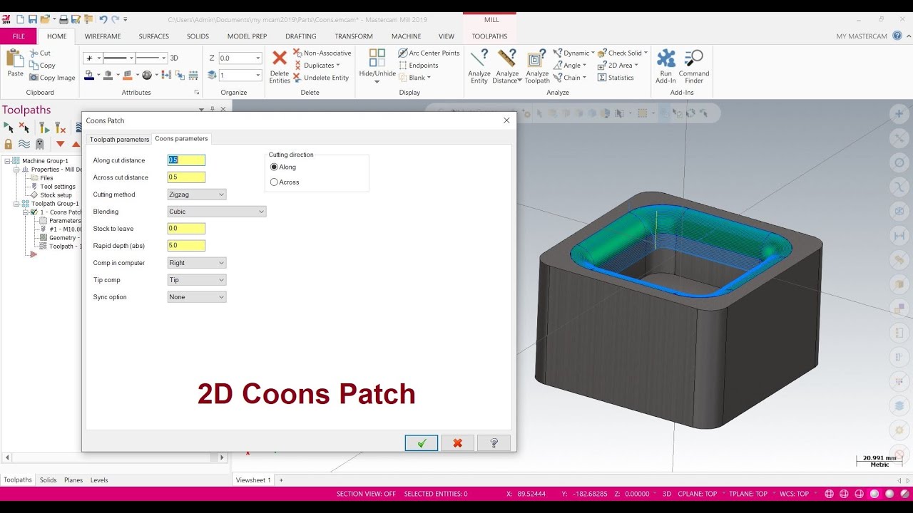The image size is (913, 513).
Task: Open the Blending Cubic dropdown
Action: pyautogui.click(x=217, y=212)
